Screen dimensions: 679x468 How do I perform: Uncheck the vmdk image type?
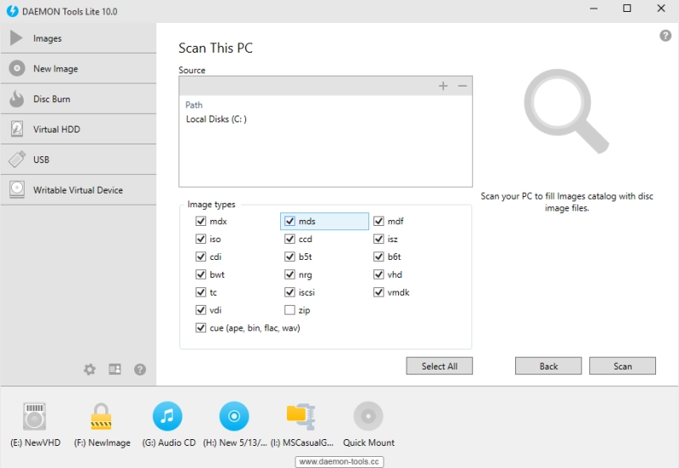click(x=379, y=292)
